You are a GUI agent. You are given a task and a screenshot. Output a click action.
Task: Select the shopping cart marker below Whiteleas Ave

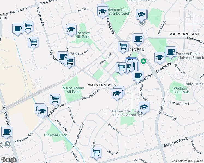pos(70,62)
